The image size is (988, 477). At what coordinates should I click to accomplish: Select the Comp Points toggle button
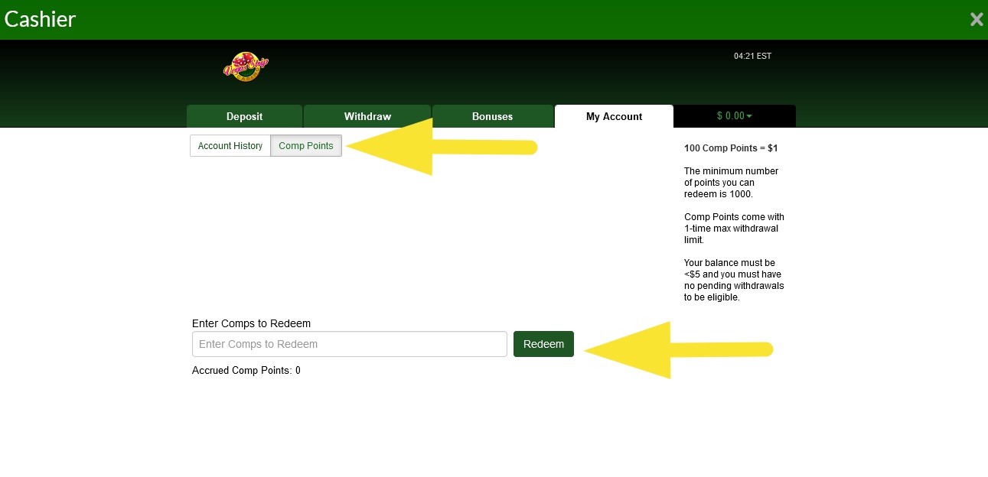click(x=306, y=146)
